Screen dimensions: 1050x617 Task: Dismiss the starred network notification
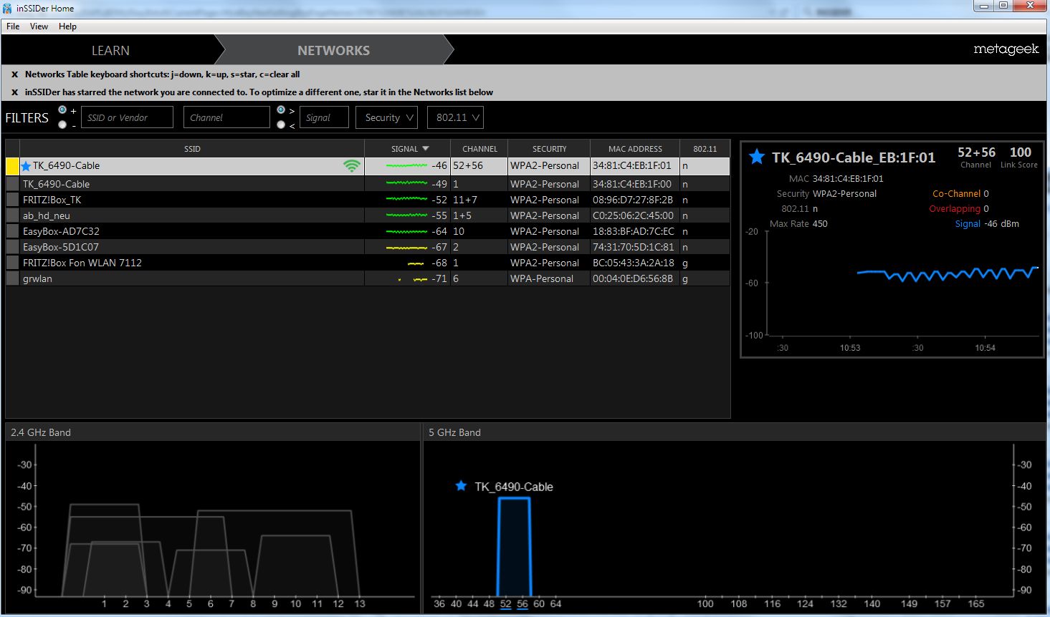pyautogui.click(x=14, y=92)
